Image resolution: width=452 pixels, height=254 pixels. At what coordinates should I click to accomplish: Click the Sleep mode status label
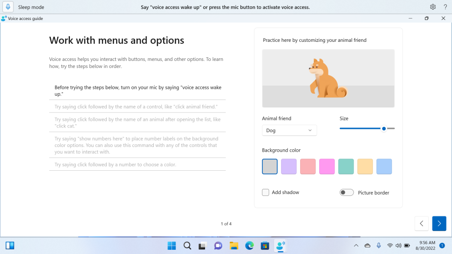pos(31,7)
